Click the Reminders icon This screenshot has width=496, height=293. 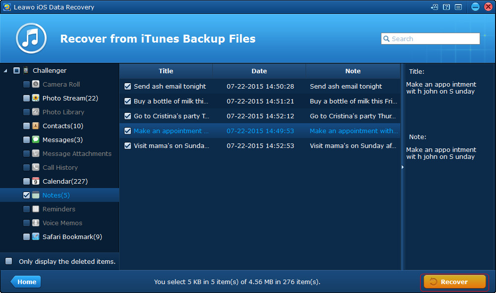point(36,209)
